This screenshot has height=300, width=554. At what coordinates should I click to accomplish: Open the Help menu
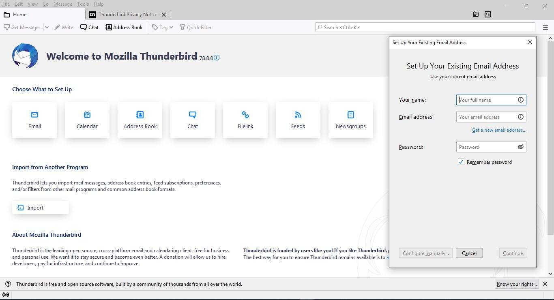click(99, 4)
